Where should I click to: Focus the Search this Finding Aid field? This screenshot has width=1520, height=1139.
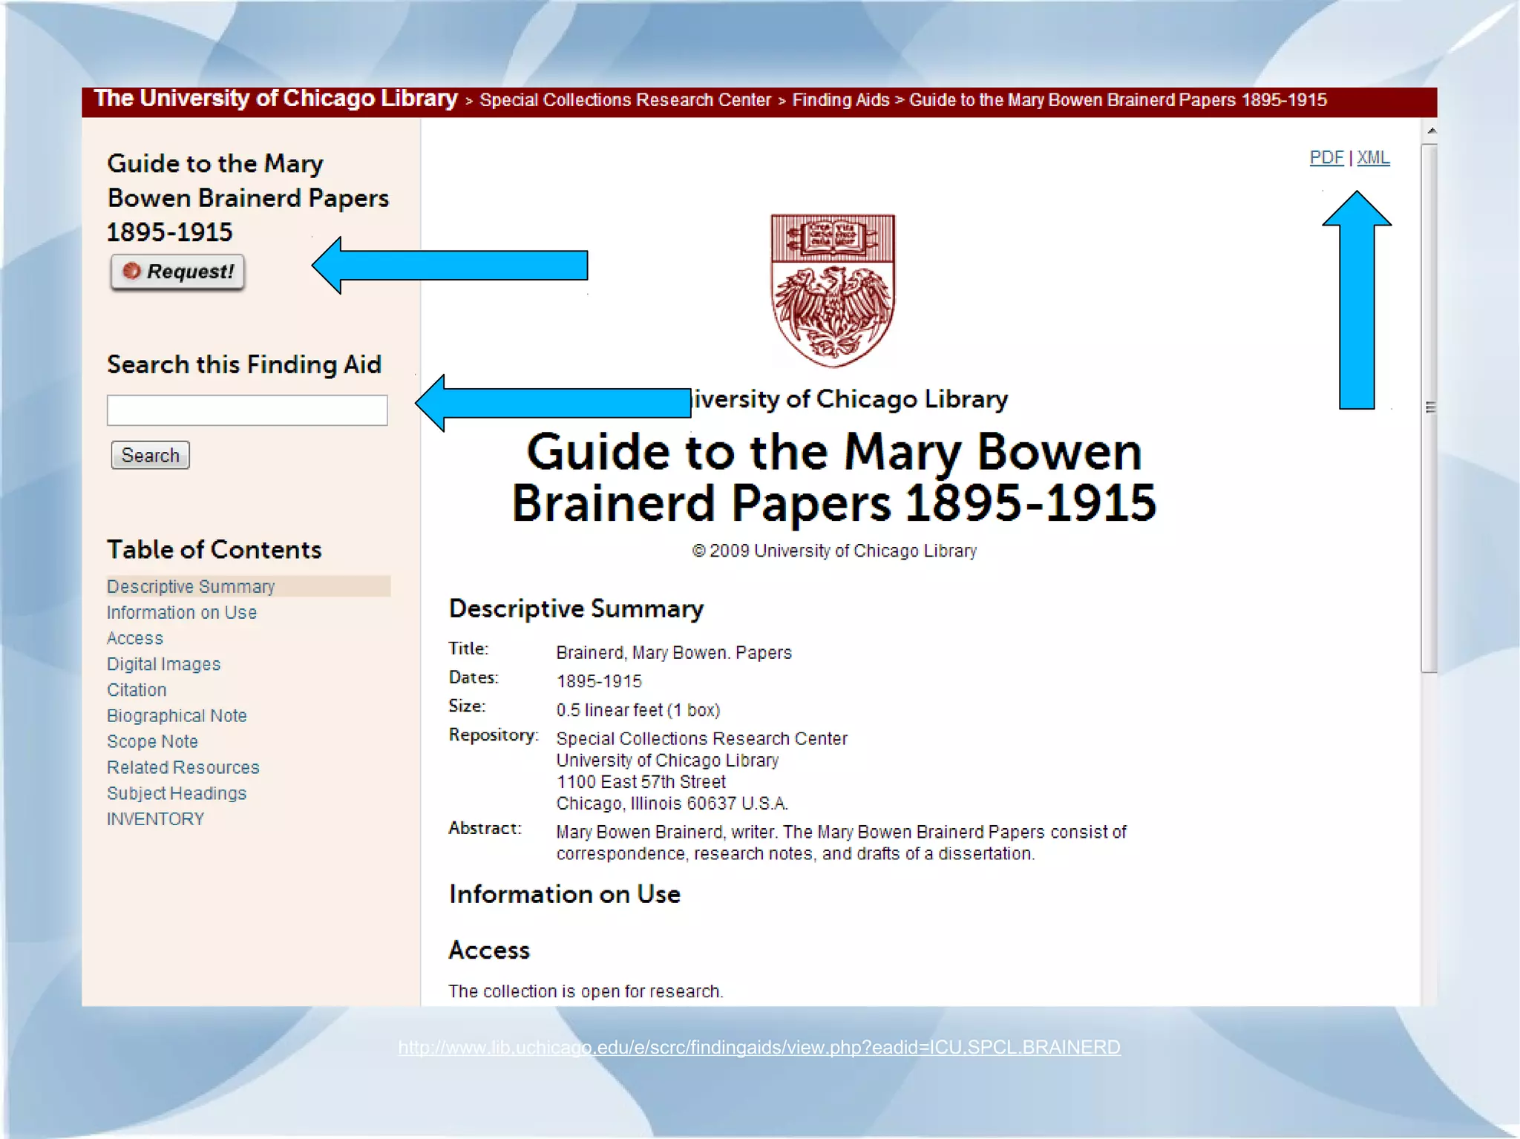[246, 410]
